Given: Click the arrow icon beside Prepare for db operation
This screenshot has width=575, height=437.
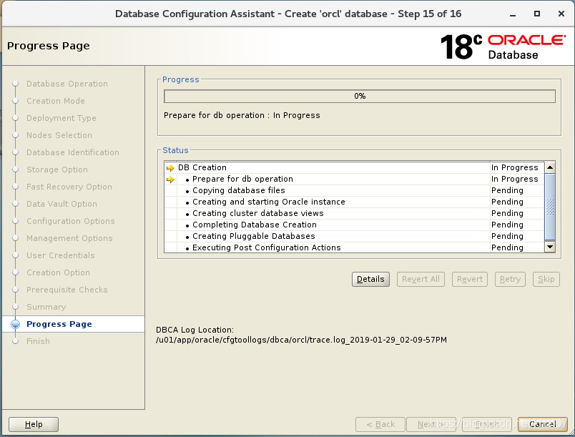Looking at the screenshot, I should (x=170, y=180).
